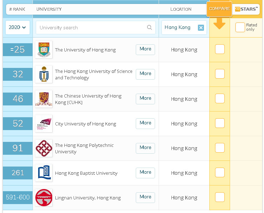Open Lingnan University, Hong Kong link
Image resolution: width=264 pixels, height=213 pixels.
pyautogui.click(x=88, y=198)
